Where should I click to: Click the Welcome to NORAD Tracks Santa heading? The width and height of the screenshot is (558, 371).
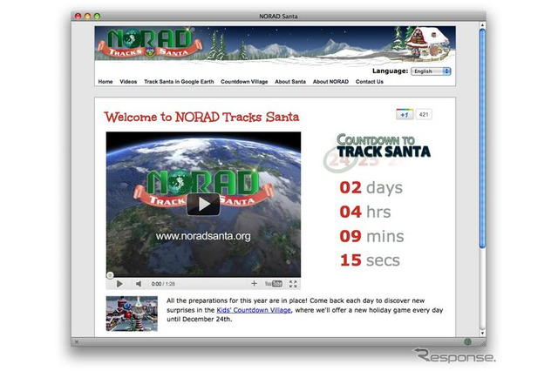click(x=201, y=117)
